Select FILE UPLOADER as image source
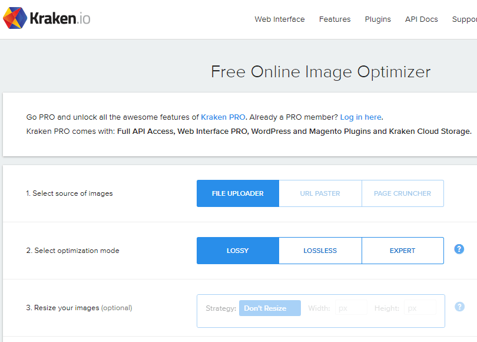Screen dimensions: 477x342 pyautogui.click(x=238, y=193)
